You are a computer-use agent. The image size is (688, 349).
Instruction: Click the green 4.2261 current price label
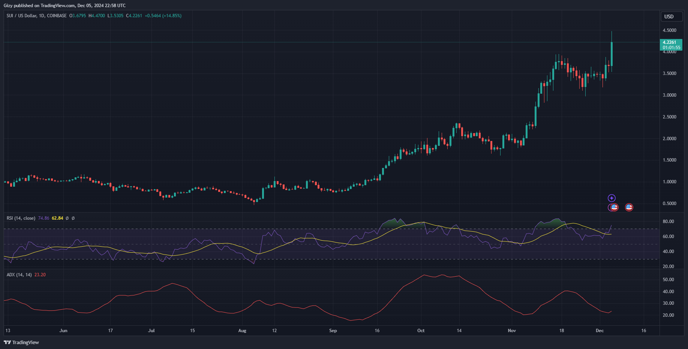click(669, 42)
